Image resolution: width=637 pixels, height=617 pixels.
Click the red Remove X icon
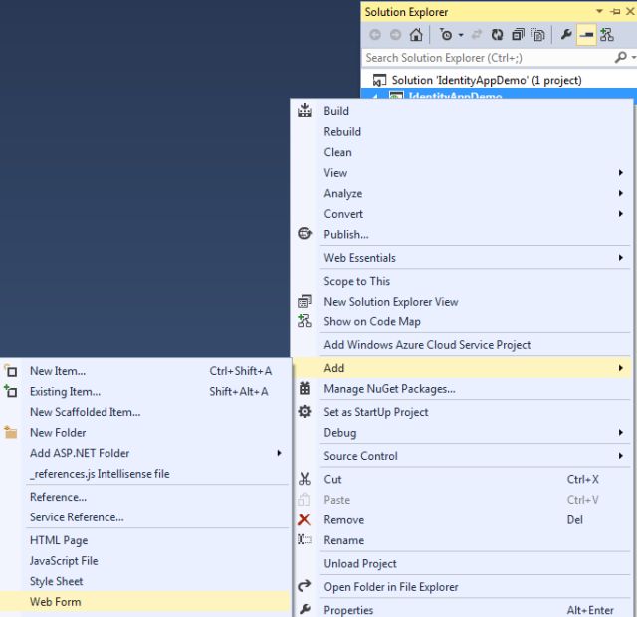coord(304,519)
